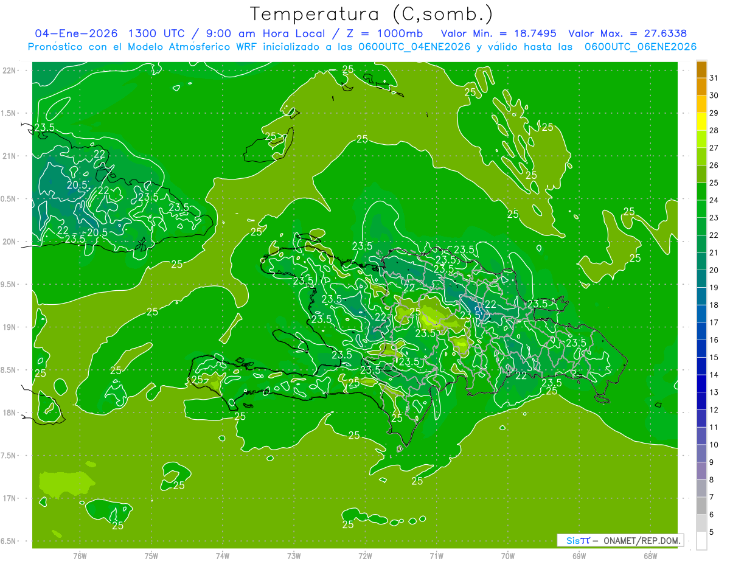Click the bright yellow swatch between 28 and 29
The image size is (730, 564).
pos(701,122)
